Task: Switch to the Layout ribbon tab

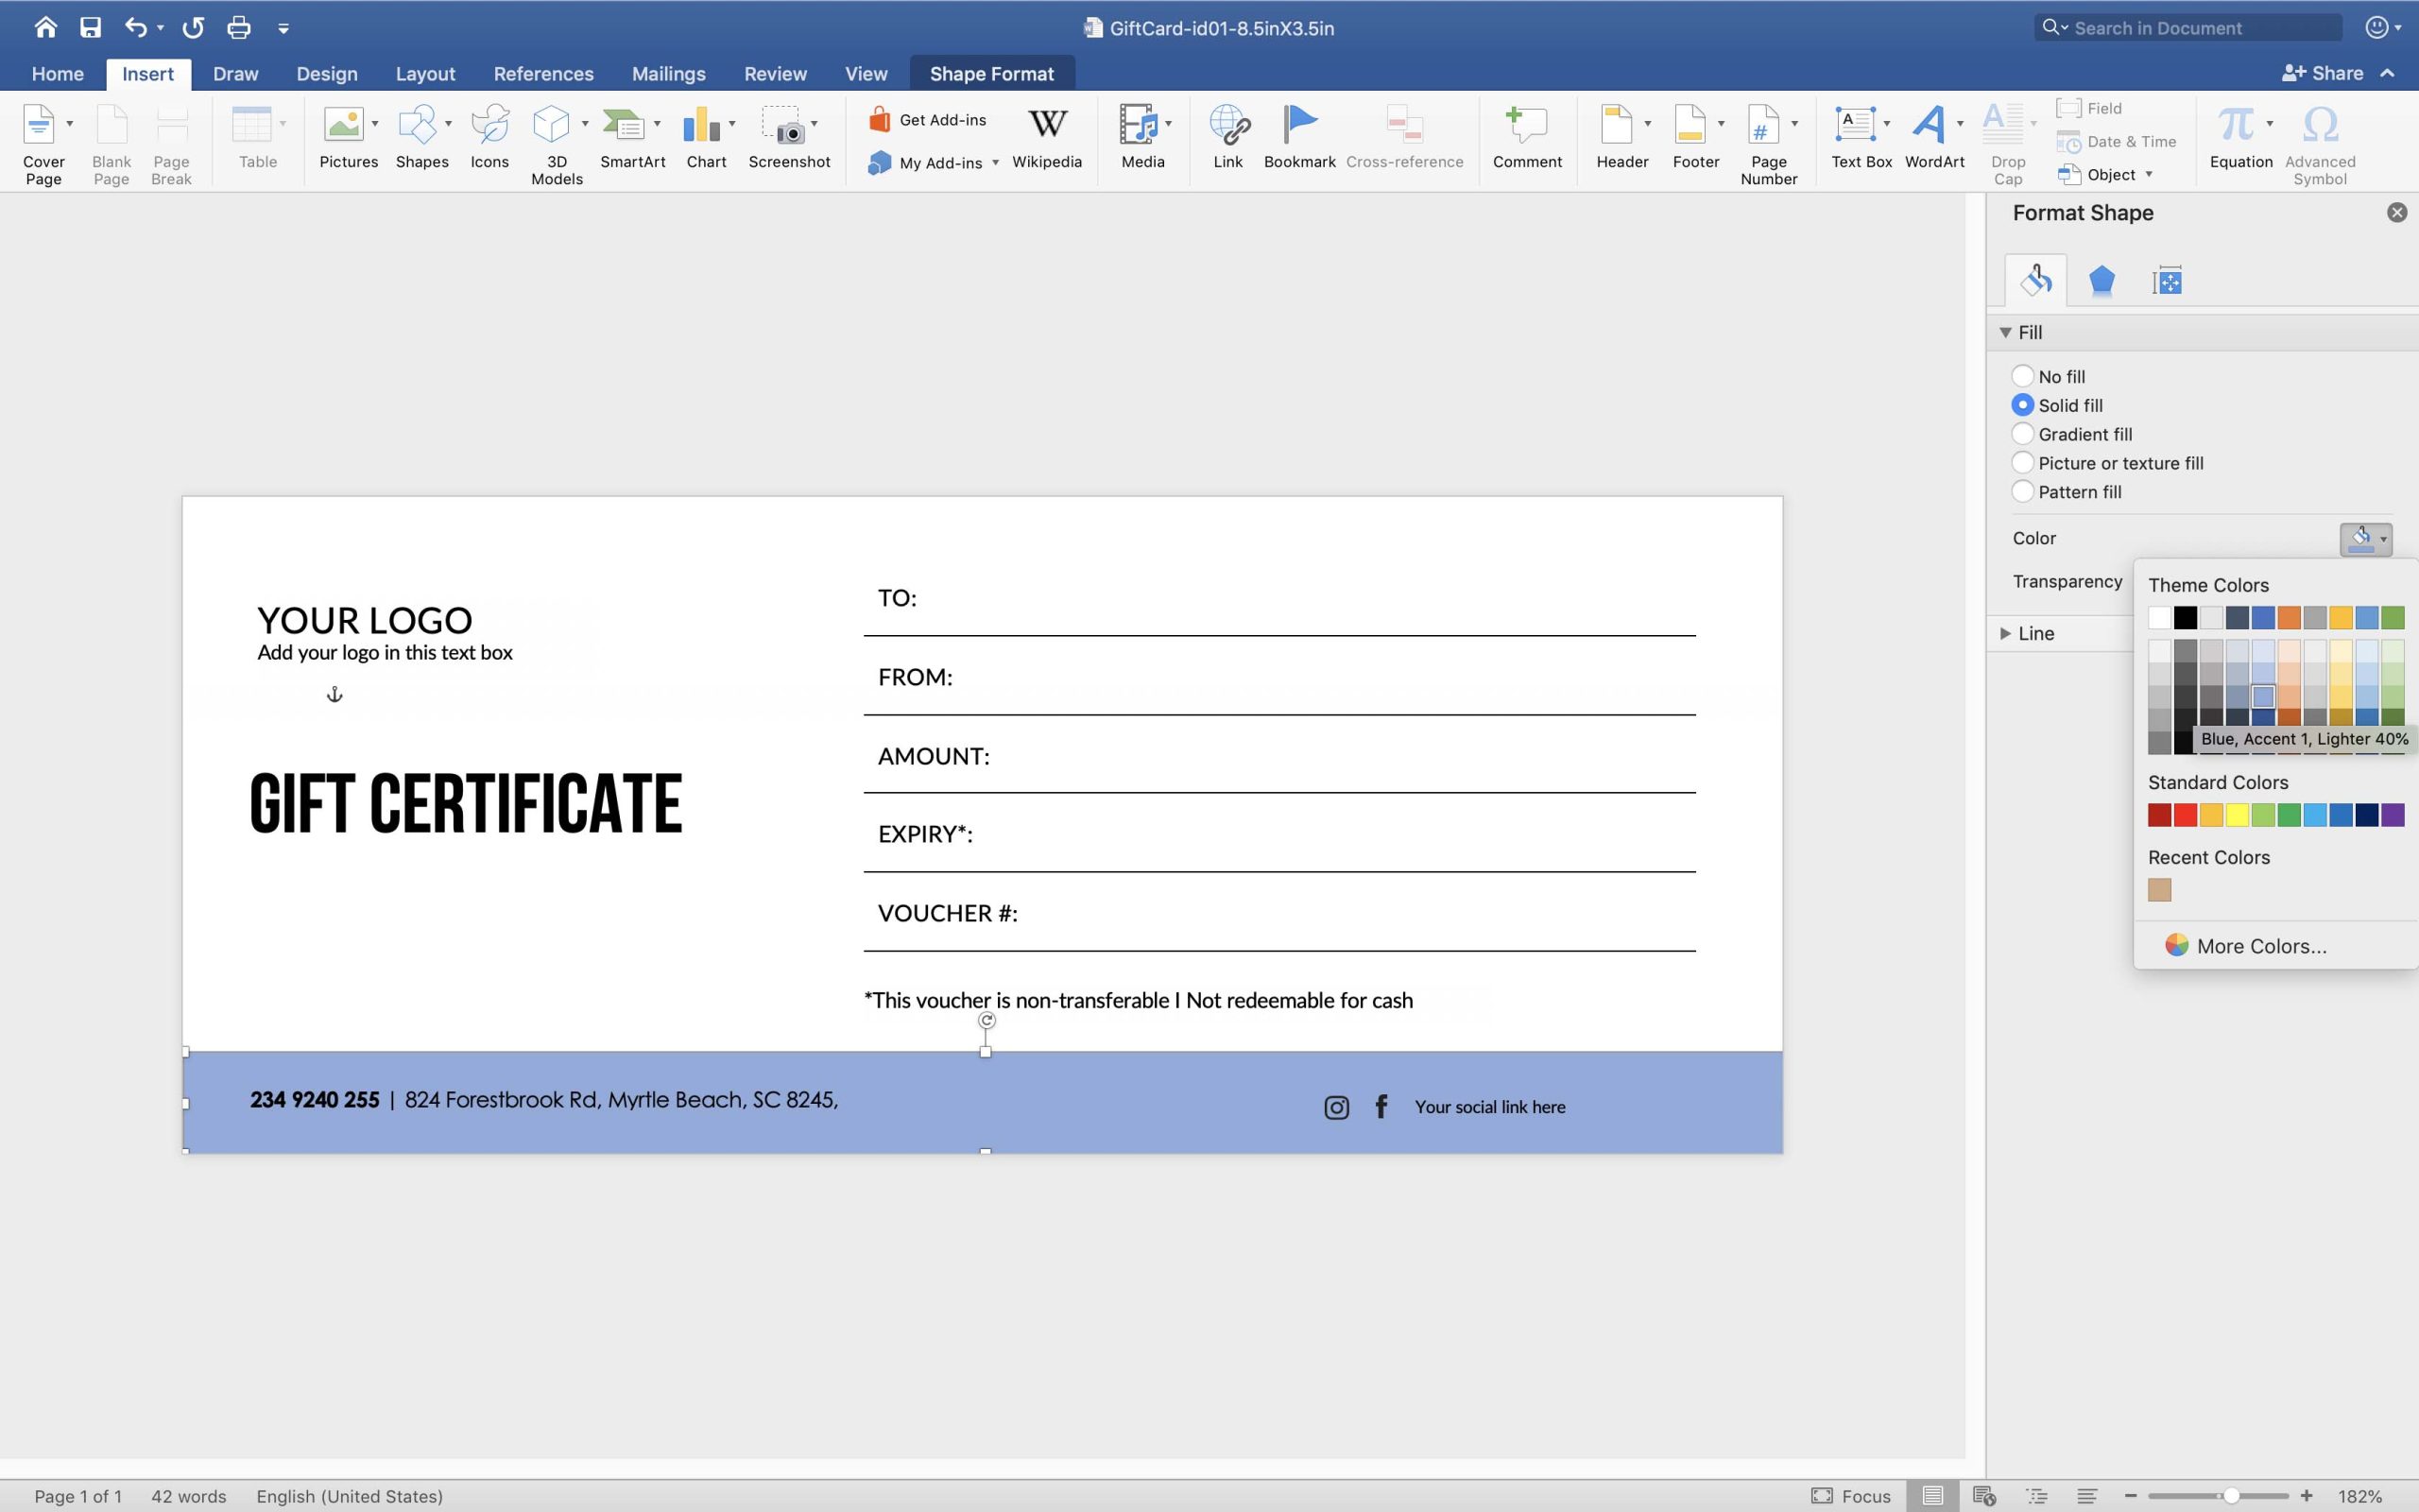Action: 425,74
